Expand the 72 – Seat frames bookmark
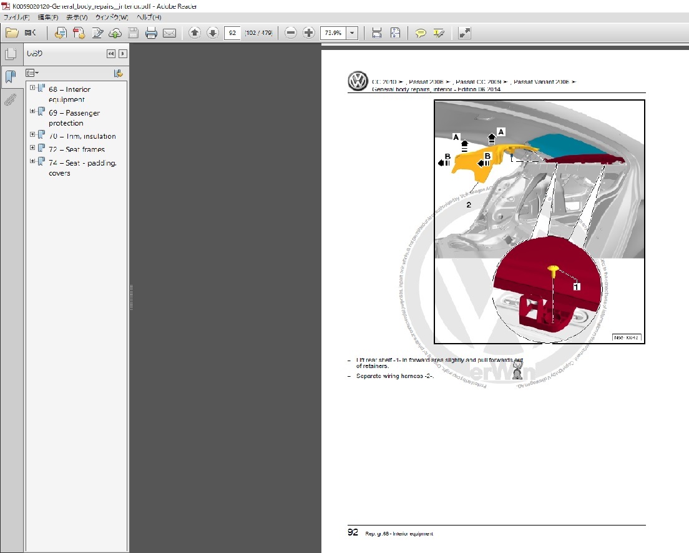The image size is (689, 553). point(32,147)
